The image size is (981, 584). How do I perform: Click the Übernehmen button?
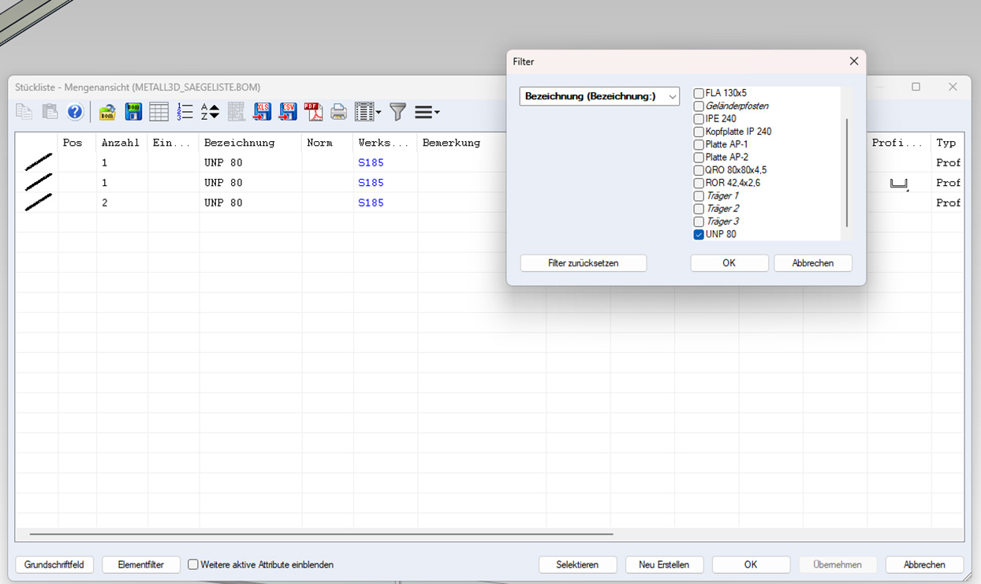point(837,564)
